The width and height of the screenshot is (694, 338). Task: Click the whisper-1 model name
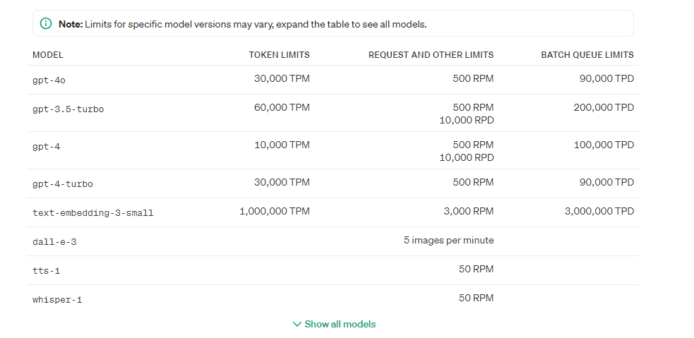click(57, 300)
